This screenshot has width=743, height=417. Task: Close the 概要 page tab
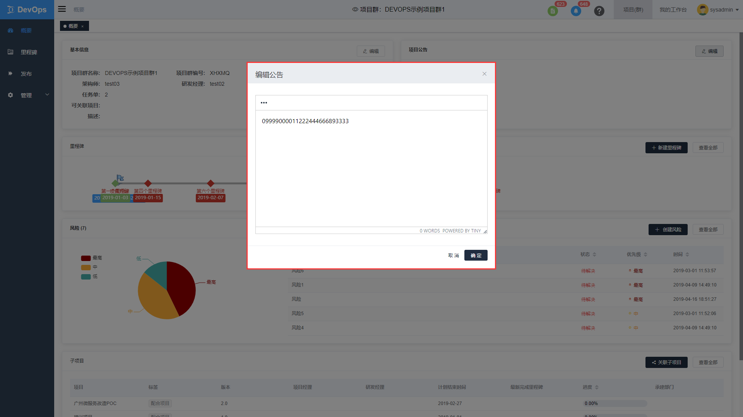coord(82,26)
